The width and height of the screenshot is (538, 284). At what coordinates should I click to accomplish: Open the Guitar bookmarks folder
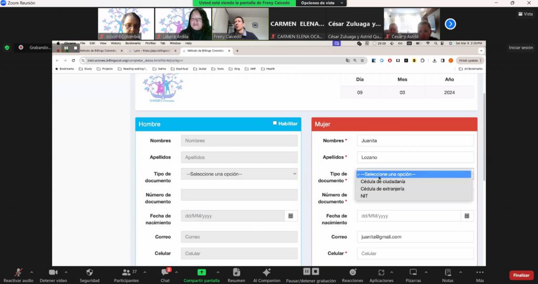(x=200, y=69)
